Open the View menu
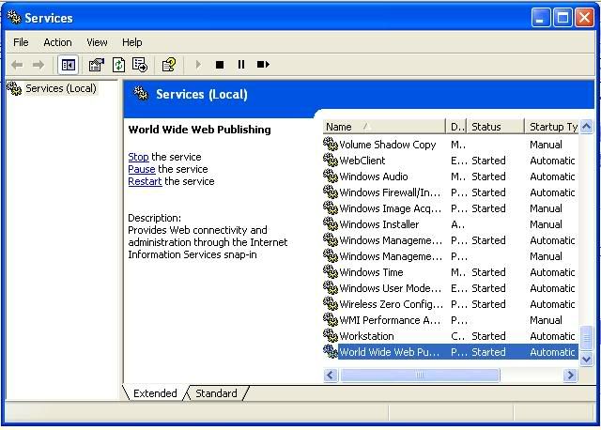 click(97, 42)
